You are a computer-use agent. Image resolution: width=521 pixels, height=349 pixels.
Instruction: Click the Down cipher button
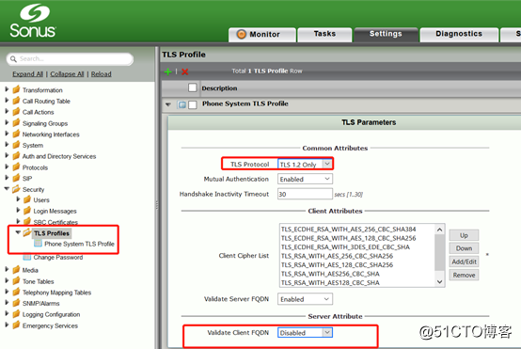[x=464, y=248]
